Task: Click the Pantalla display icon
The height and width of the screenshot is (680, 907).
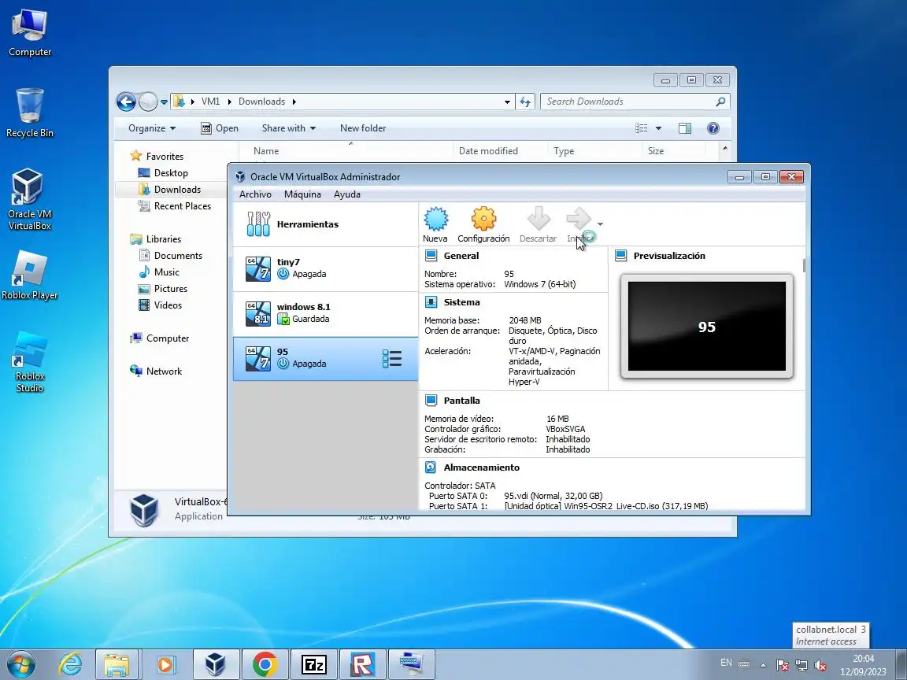Action: (x=431, y=400)
